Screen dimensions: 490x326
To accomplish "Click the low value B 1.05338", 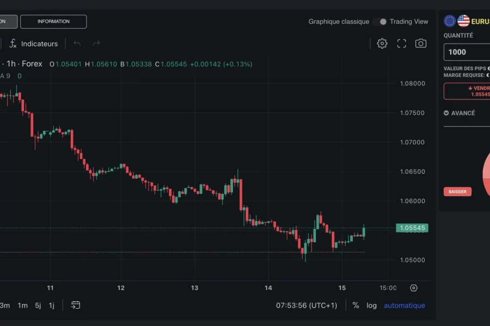I will (x=136, y=64).
